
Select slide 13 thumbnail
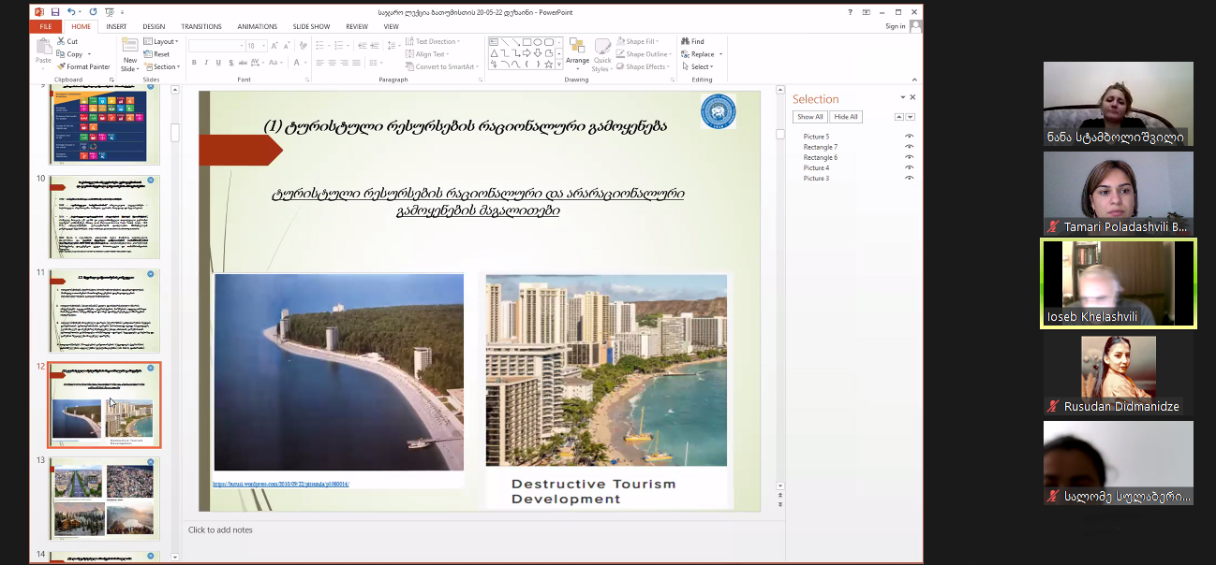[x=104, y=499]
